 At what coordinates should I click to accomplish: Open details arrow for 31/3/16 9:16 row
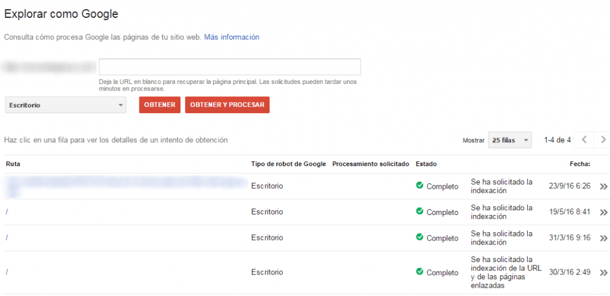click(x=603, y=238)
